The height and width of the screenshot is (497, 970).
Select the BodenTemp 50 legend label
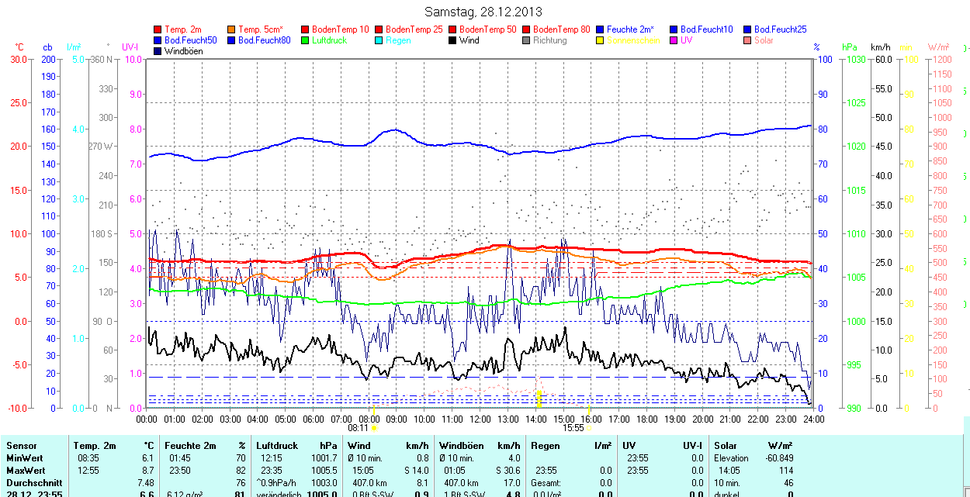488,29
